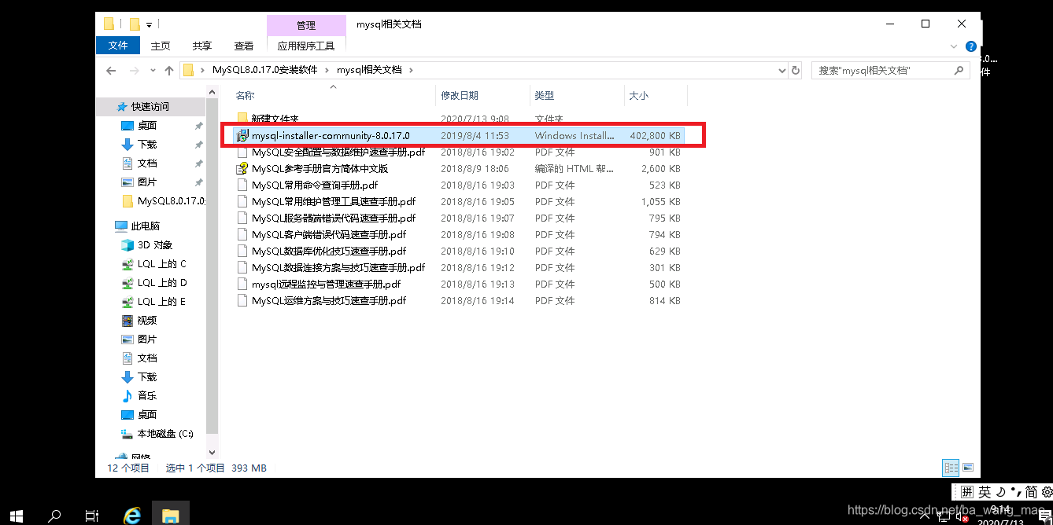Sort by the 修改日期 column header
Screen dimensions: 1053x525
(459, 95)
